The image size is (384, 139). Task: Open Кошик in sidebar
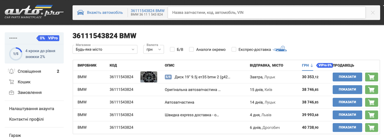click(x=24, y=82)
